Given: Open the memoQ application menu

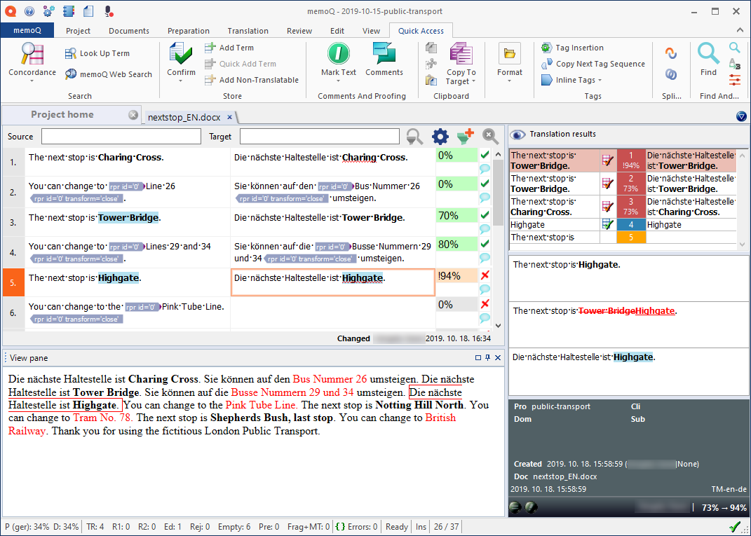Looking at the screenshot, I should click(x=27, y=31).
